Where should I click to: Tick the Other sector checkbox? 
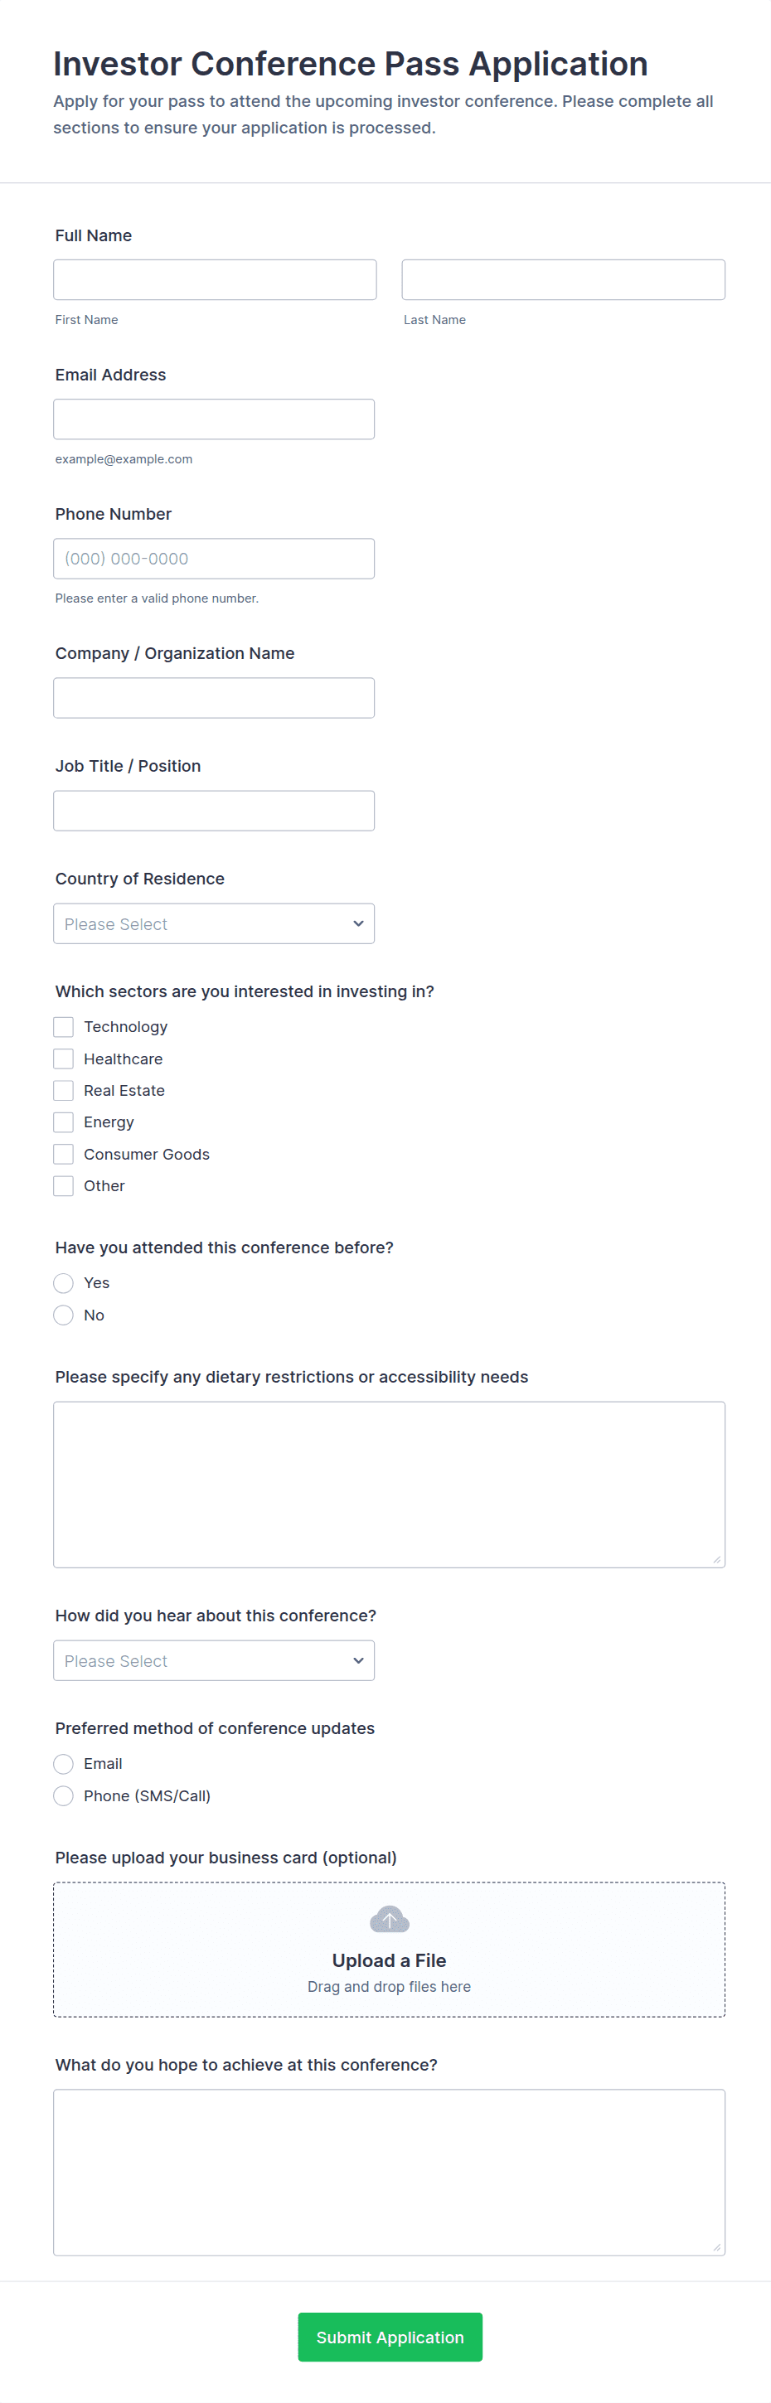[64, 1185]
